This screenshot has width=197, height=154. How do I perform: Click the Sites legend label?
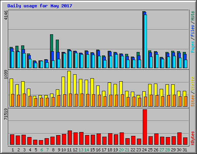pos(192,101)
